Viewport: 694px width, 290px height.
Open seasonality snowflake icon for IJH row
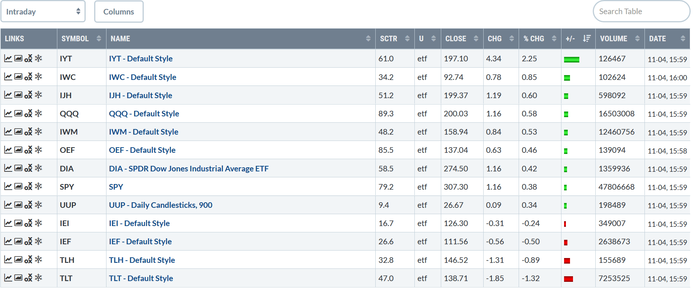coord(38,95)
